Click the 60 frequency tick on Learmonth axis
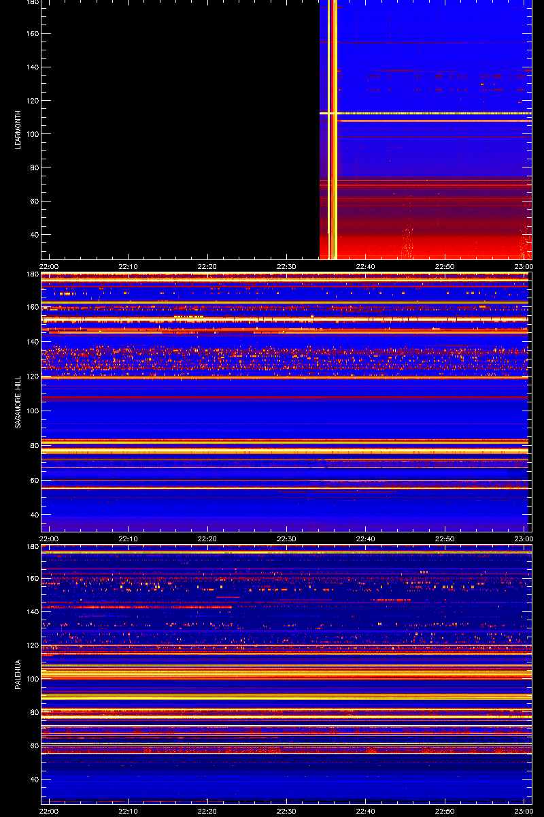This screenshot has width=544, height=817. 33,202
